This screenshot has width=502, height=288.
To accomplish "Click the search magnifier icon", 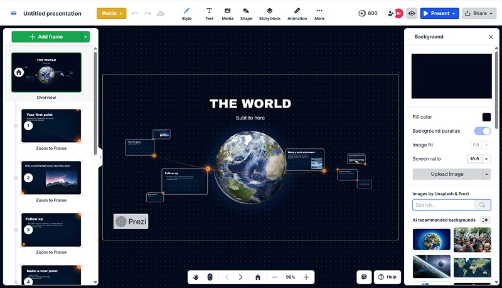I will click(x=482, y=205).
